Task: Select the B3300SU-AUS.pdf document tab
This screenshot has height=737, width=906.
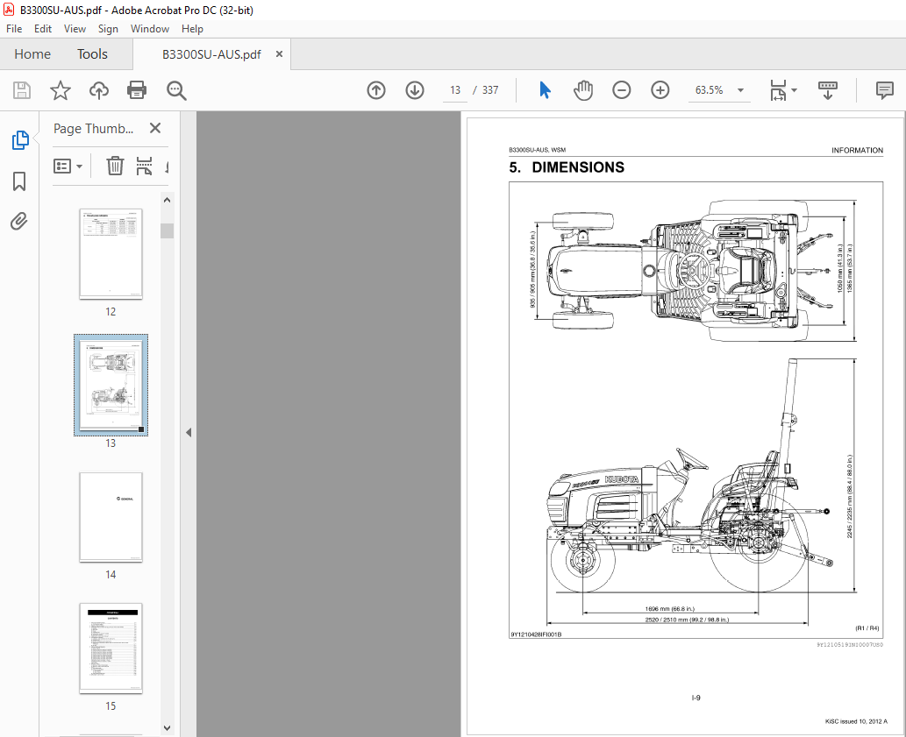Action: (x=211, y=54)
